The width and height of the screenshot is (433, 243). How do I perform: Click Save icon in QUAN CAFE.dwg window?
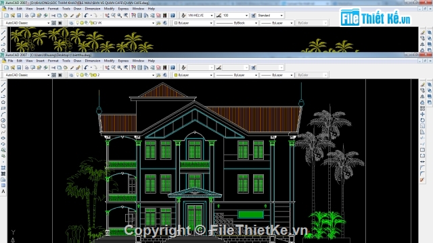point(19,16)
